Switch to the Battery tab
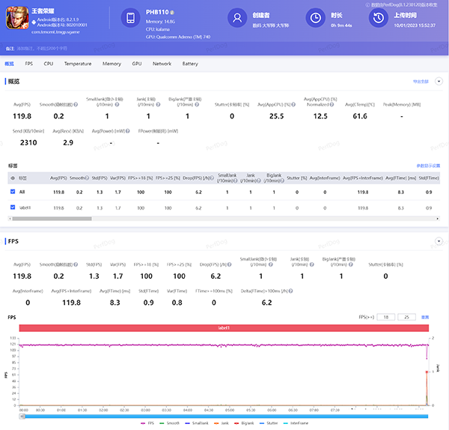This screenshot has width=449, height=430. (190, 64)
